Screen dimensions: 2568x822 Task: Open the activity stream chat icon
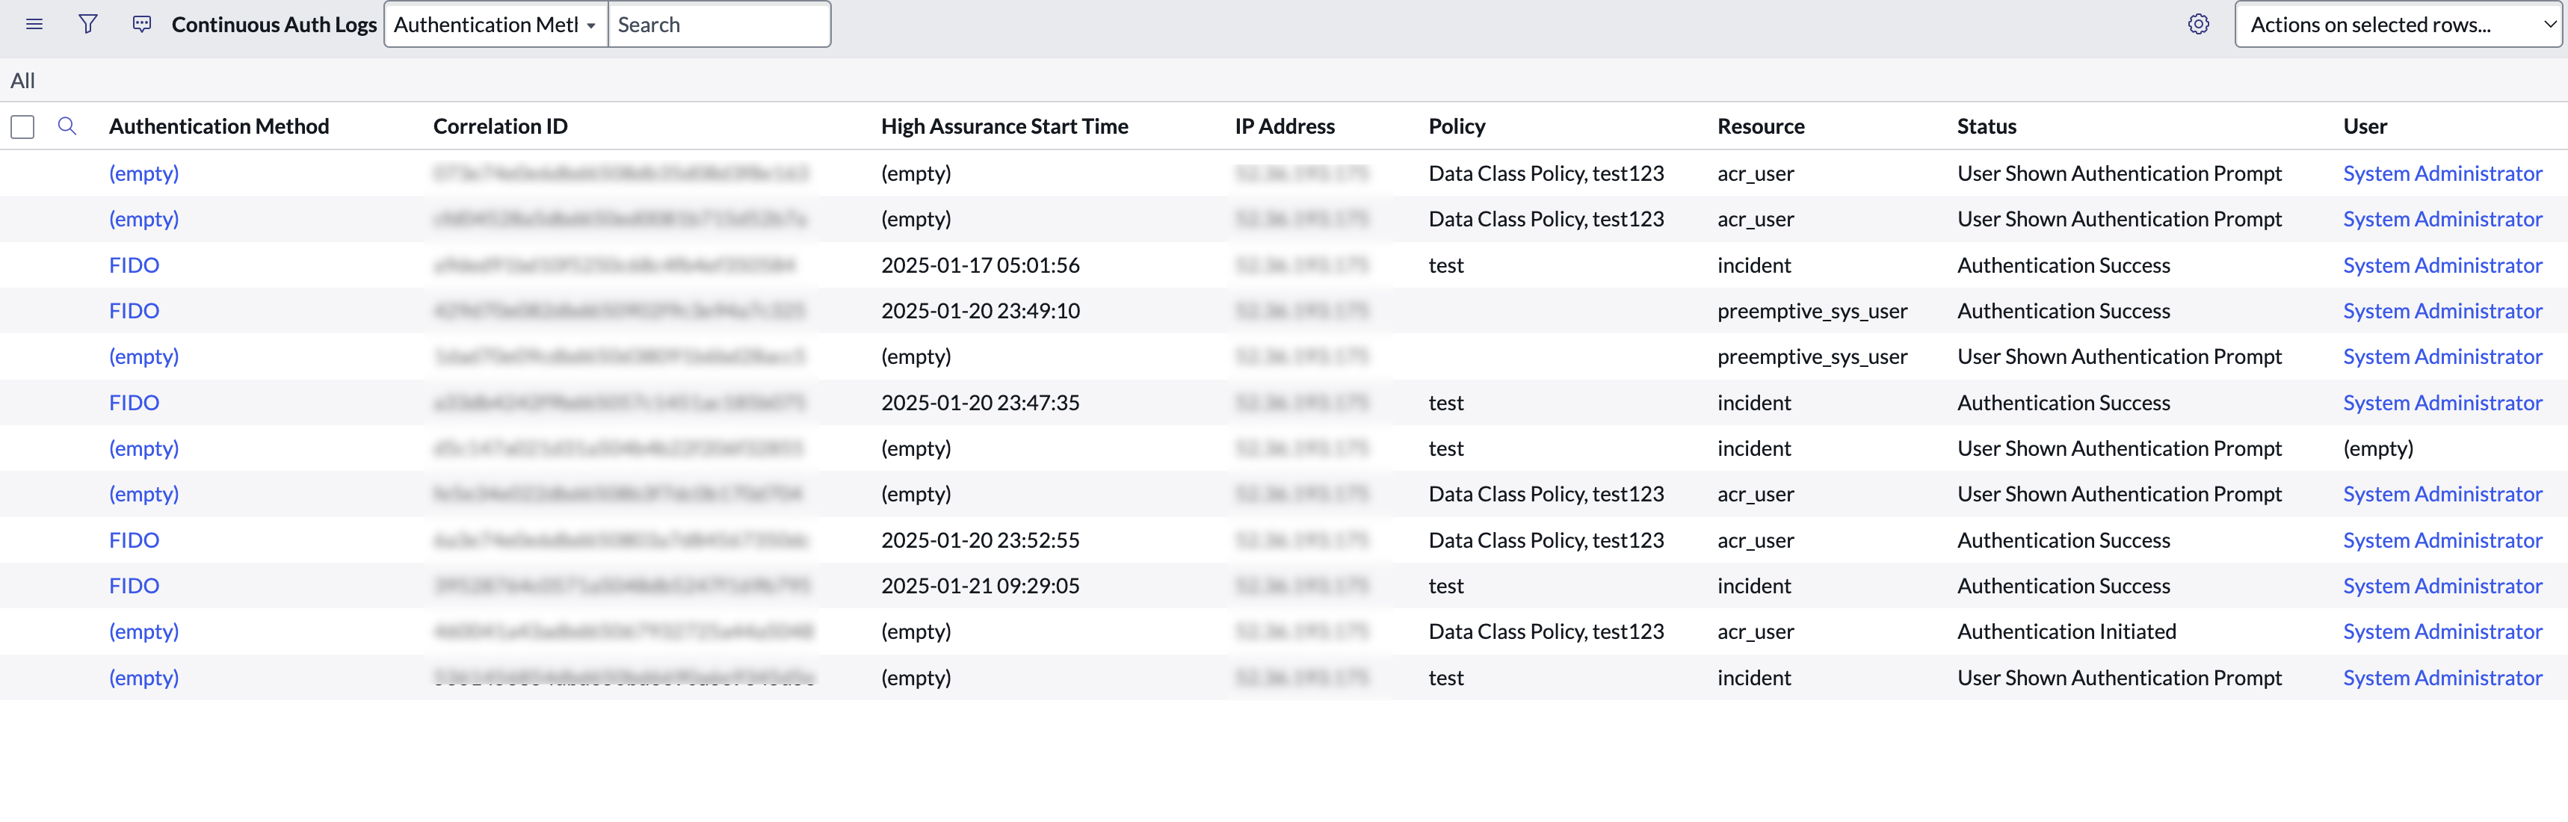(x=141, y=24)
